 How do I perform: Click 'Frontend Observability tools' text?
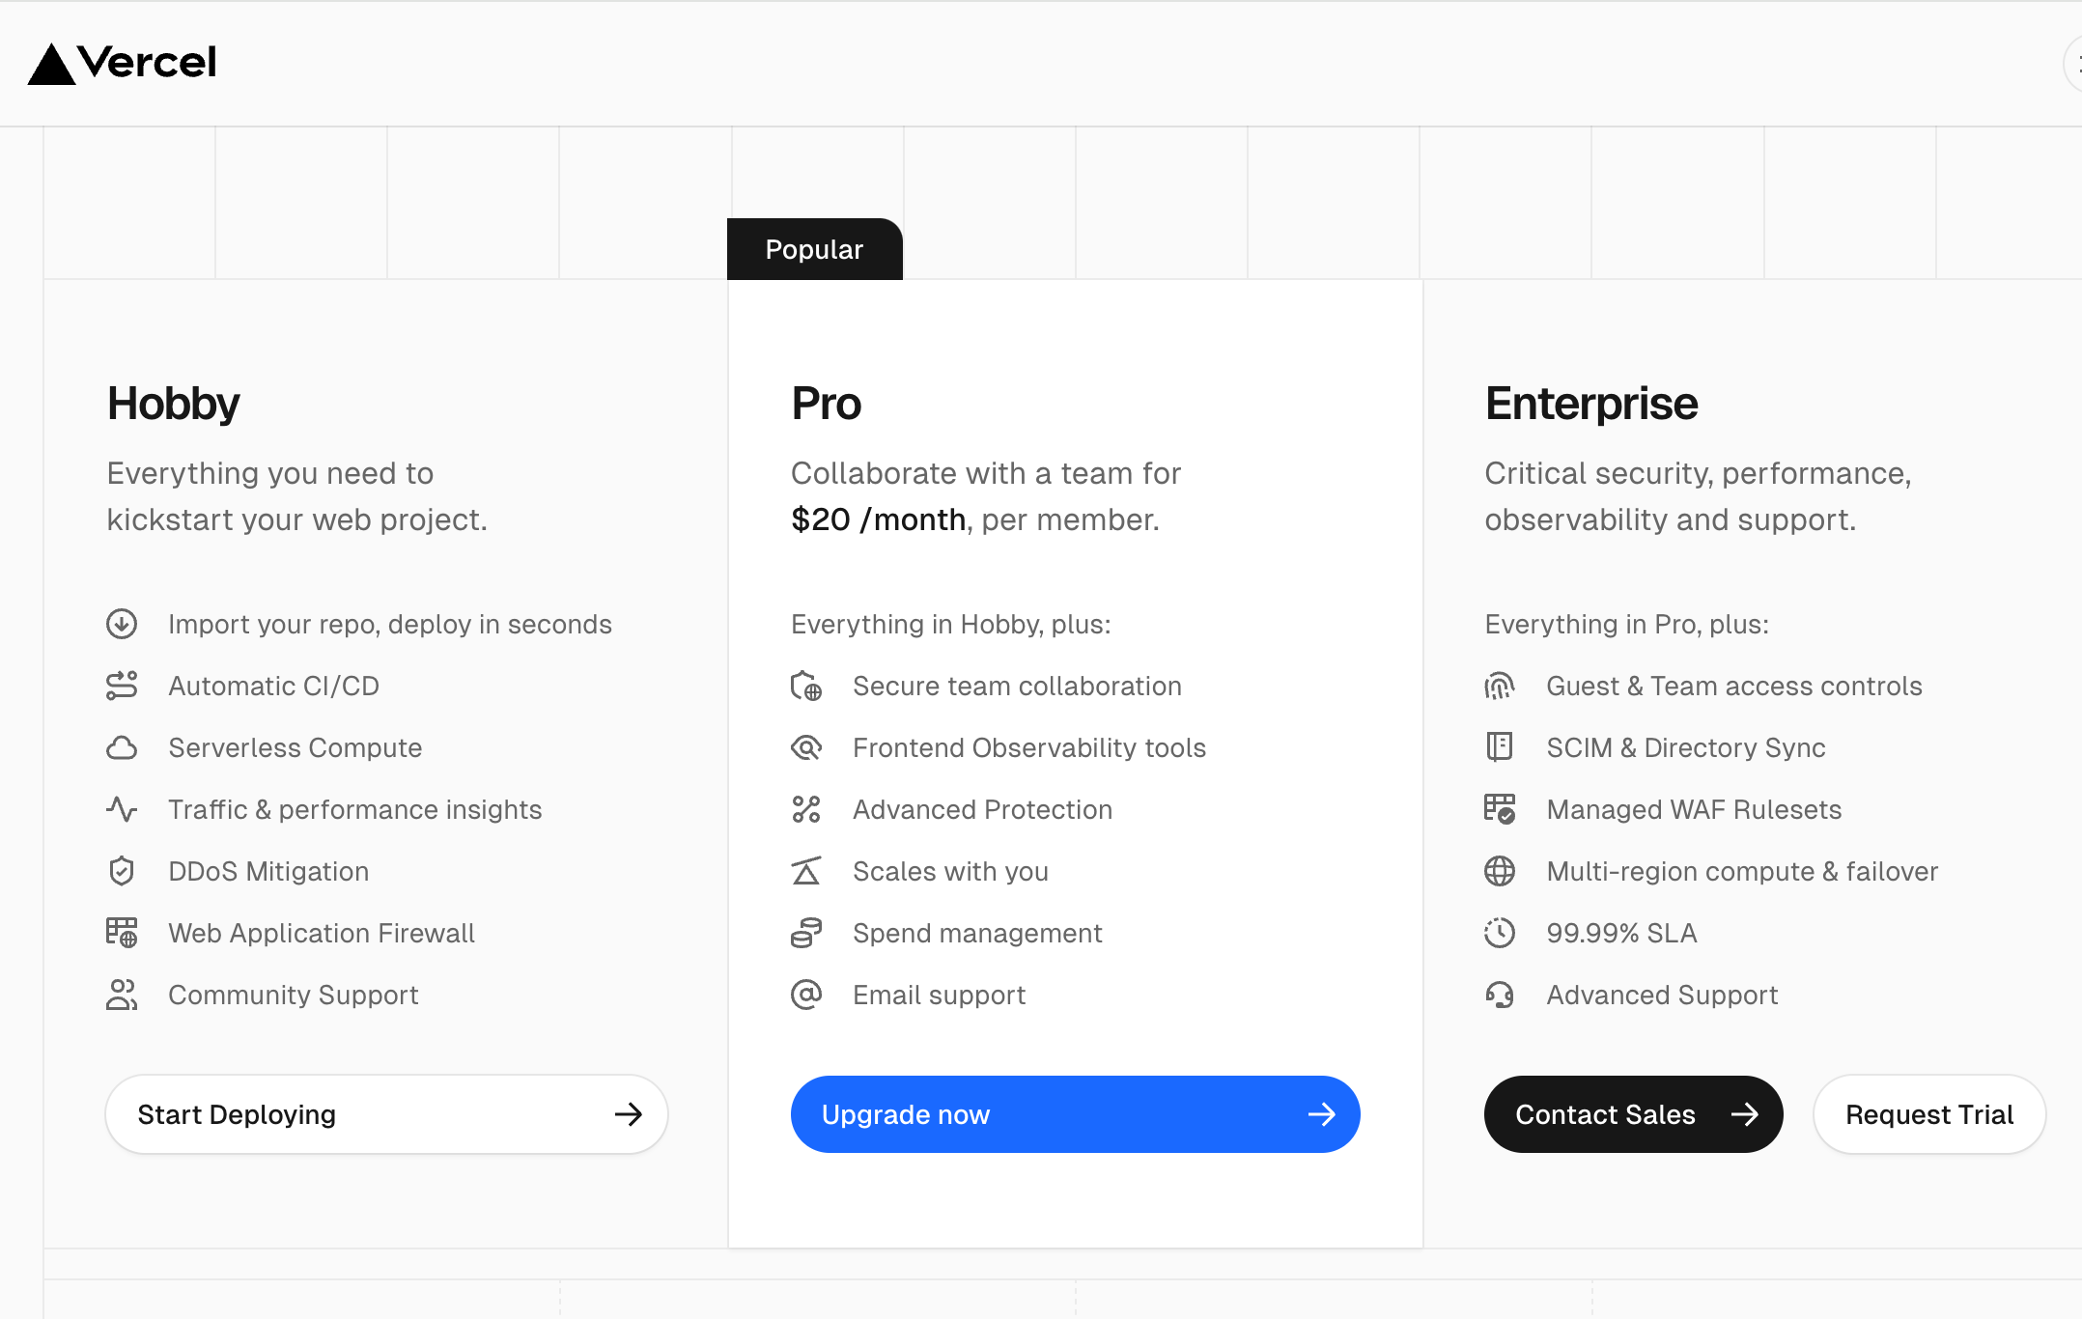point(1029,747)
